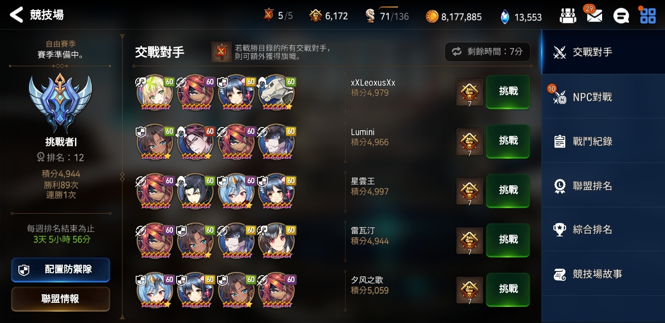The image size is (665, 323).
Task: Open 聯盟情報 league info button
Action: tap(61, 299)
